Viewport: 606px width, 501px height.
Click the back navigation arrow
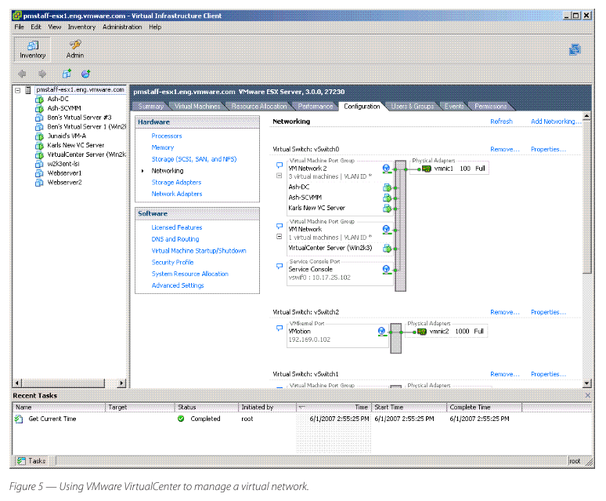[22, 74]
